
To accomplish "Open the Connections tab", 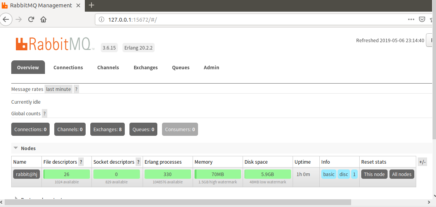I will click(68, 67).
